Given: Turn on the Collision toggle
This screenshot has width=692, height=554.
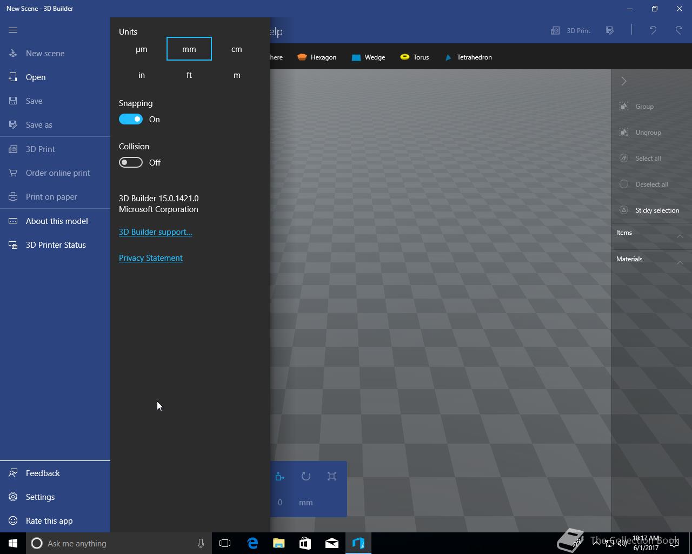Looking at the screenshot, I should click(x=131, y=162).
